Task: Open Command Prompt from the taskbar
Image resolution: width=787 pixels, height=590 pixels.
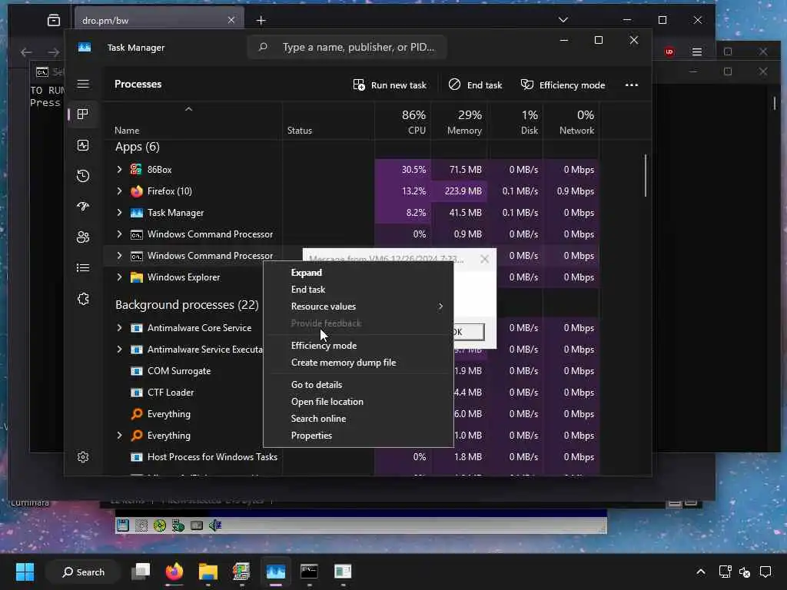Action: (x=309, y=572)
